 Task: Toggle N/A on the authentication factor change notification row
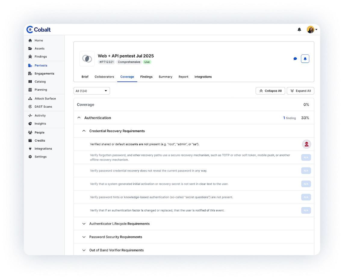[306, 210]
